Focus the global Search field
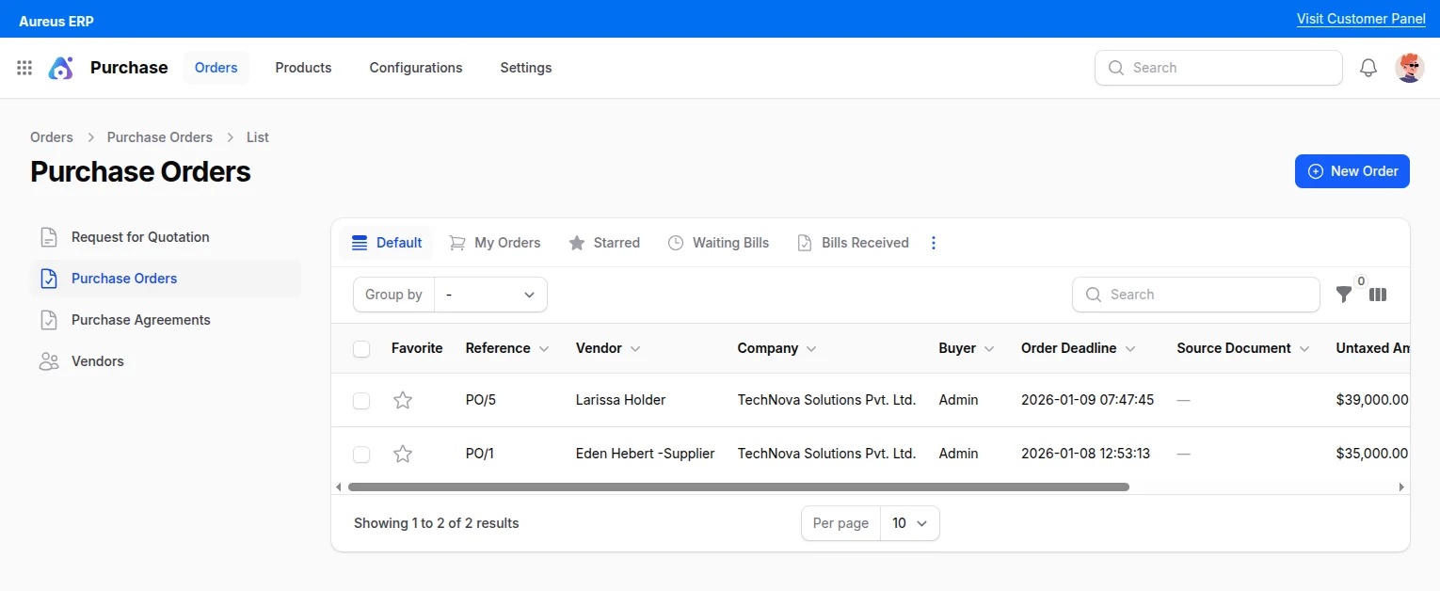 pyautogui.click(x=1219, y=68)
